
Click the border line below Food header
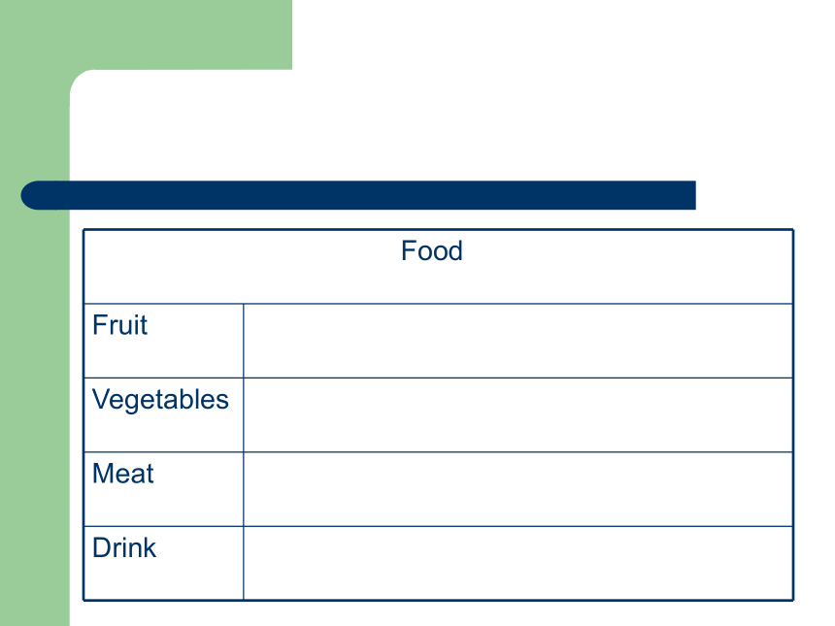(x=438, y=304)
